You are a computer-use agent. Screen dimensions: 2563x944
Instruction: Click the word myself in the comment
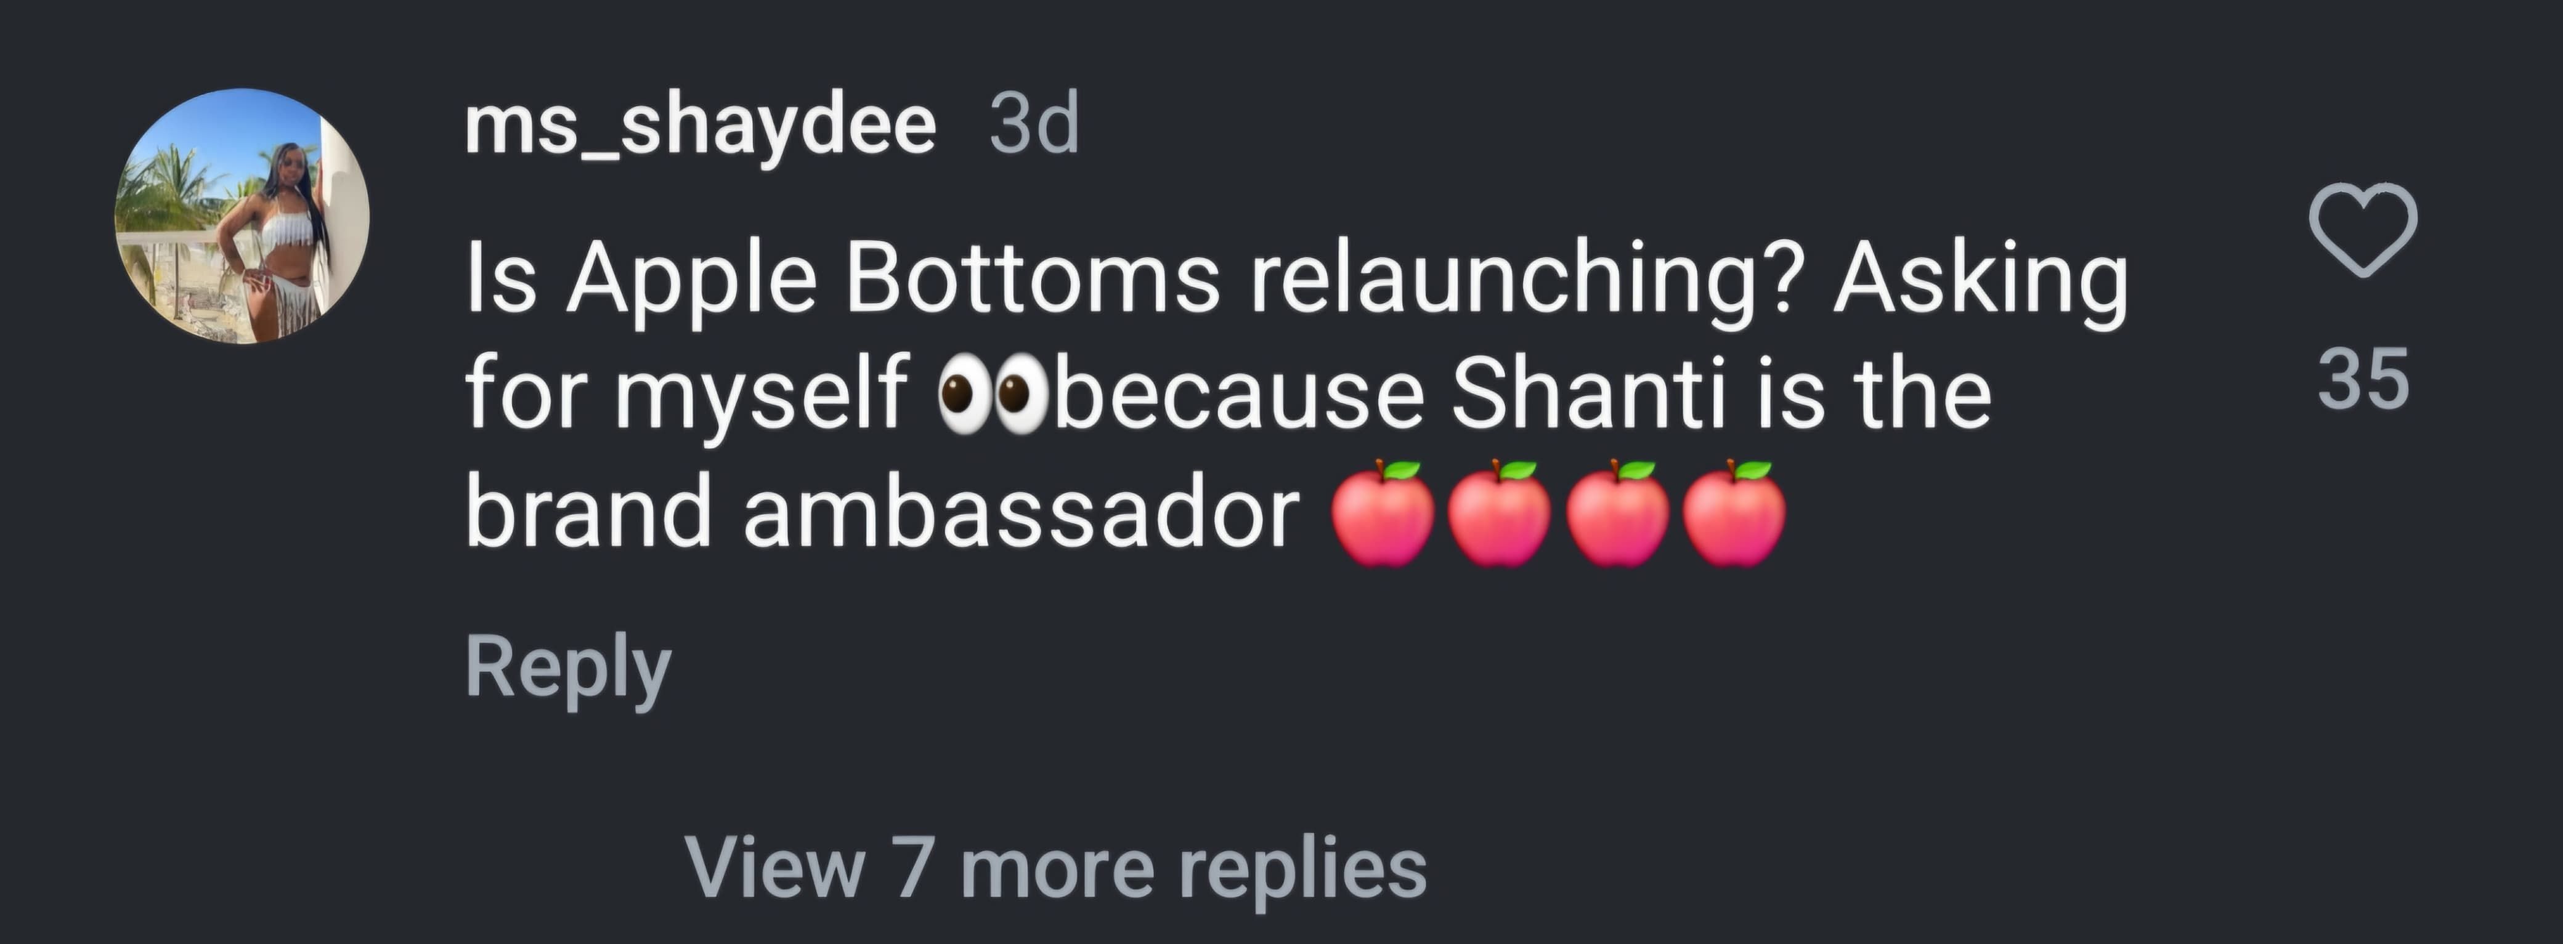click(761, 394)
